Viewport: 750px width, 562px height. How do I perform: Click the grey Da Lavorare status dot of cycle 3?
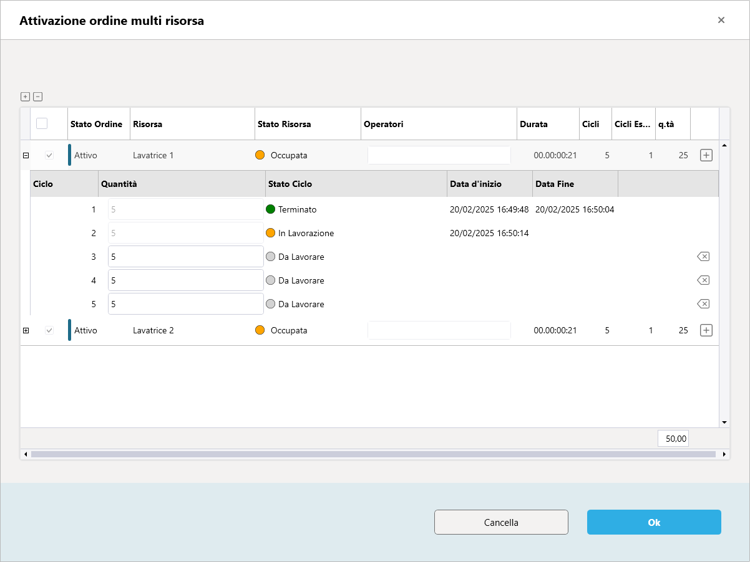[x=271, y=257]
